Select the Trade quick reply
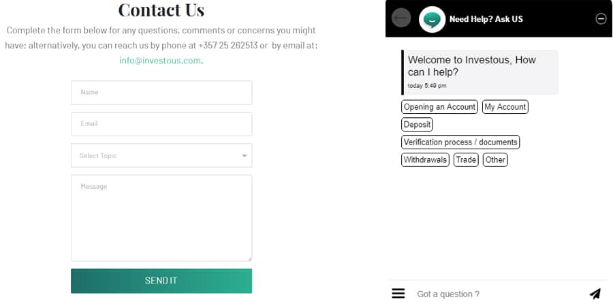 466,160
